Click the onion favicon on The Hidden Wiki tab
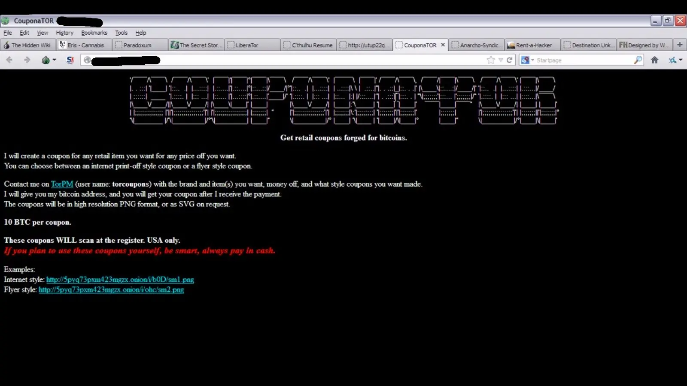 [x=6, y=45]
